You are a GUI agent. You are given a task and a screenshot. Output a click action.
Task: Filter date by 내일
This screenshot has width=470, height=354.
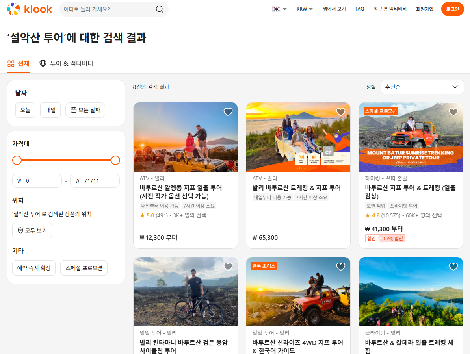50,110
